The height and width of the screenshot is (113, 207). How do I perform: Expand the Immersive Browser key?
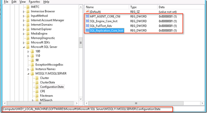click(24, 12)
